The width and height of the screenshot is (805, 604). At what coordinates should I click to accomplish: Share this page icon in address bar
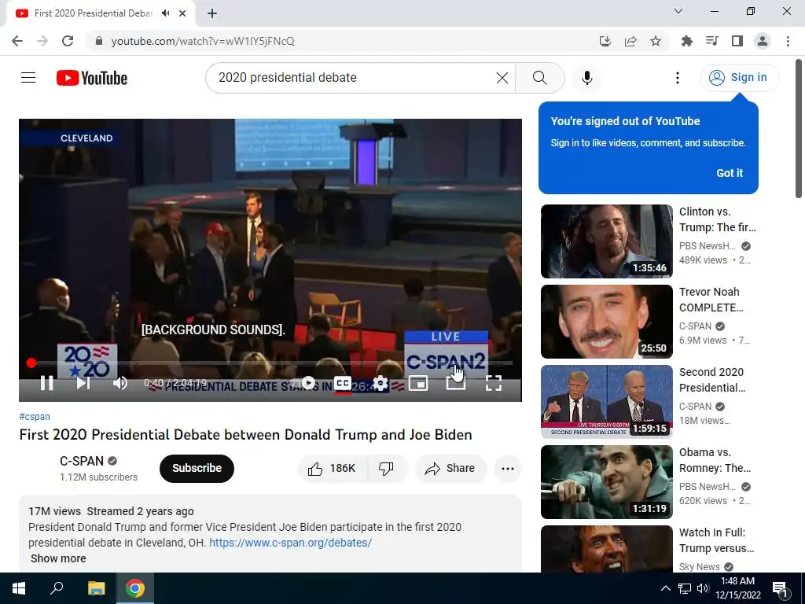630,41
